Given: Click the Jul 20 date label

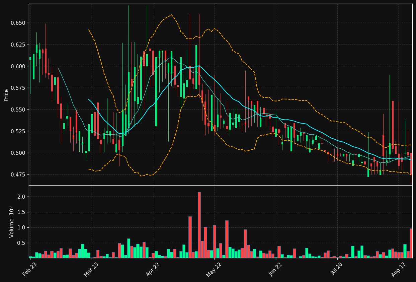Looking at the screenshot, I should 337,269.
